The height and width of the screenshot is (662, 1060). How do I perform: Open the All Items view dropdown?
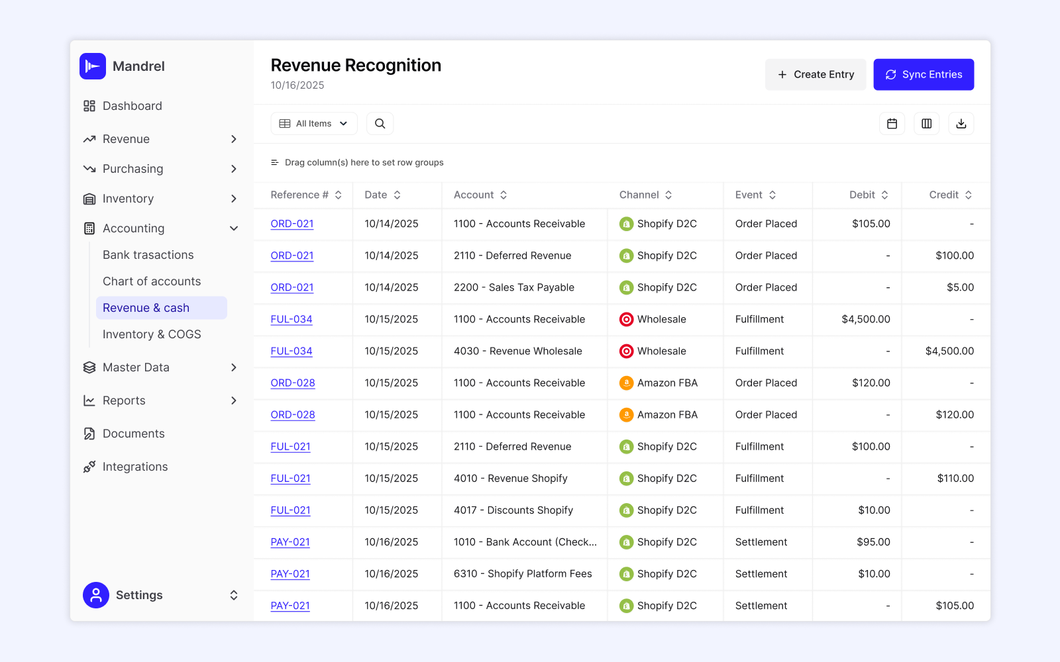click(313, 123)
